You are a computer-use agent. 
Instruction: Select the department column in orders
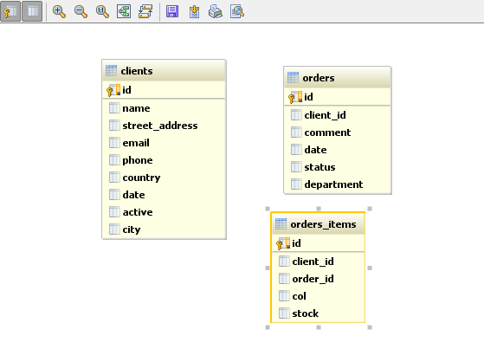338,184
